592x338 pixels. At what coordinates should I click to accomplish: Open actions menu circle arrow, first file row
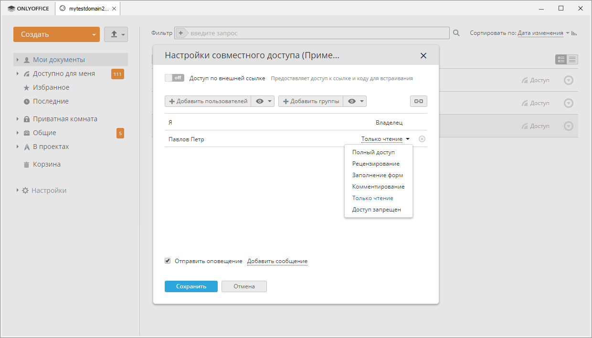point(568,80)
